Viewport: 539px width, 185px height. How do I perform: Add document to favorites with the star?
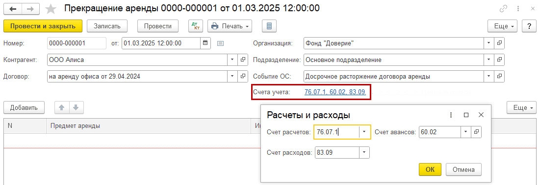(51, 9)
